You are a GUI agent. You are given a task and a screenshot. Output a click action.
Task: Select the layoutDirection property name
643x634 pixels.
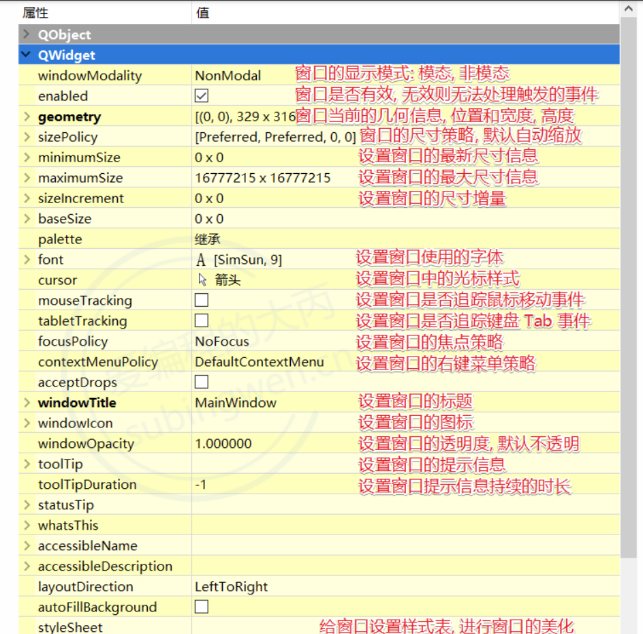pyautogui.click(x=85, y=586)
